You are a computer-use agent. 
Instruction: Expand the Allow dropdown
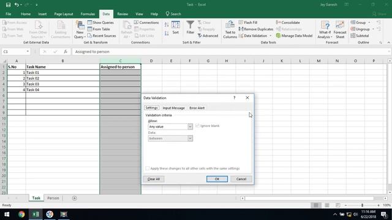tap(190, 127)
